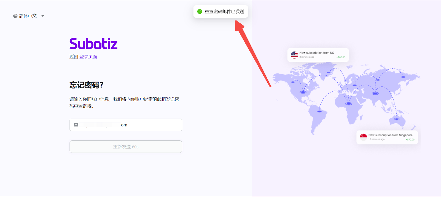
Task: Click the 忘记密码? heading
Action: pos(86,85)
